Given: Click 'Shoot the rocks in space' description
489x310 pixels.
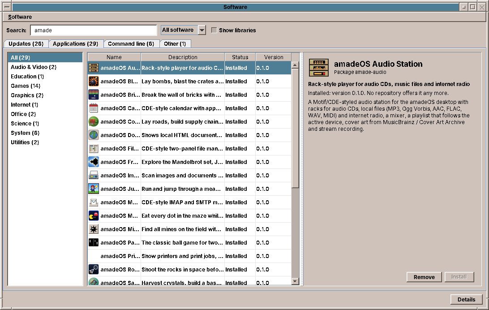Looking at the screenshot, I should [182, 269].
